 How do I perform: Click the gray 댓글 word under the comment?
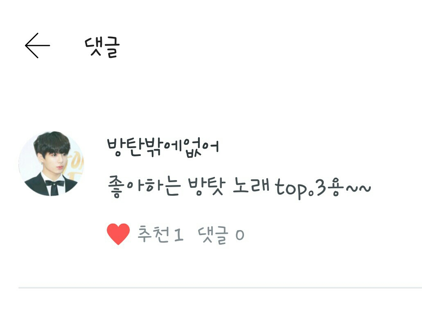213,235
